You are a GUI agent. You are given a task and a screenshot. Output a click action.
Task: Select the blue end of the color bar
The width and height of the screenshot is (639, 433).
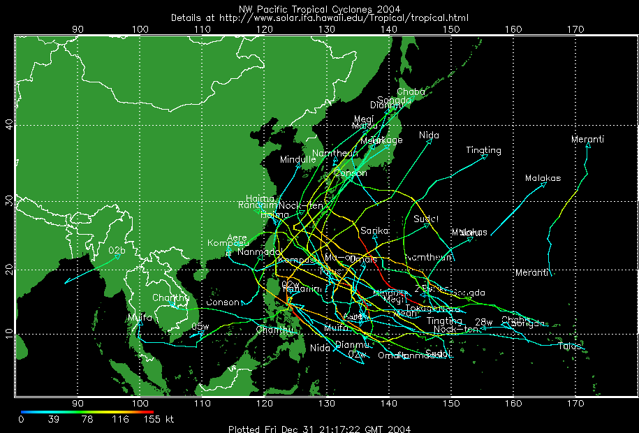(x=24, y=411)
